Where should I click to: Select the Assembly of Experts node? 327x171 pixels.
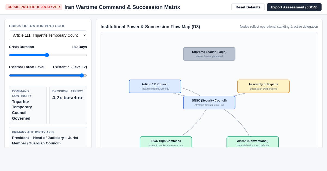(264, 86)
